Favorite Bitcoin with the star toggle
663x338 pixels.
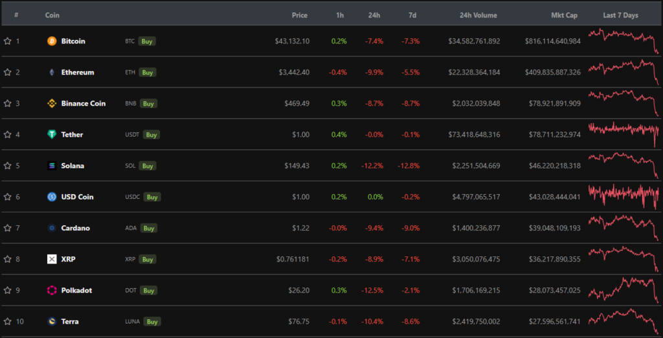pyautogui.click(x=8, y=41)
